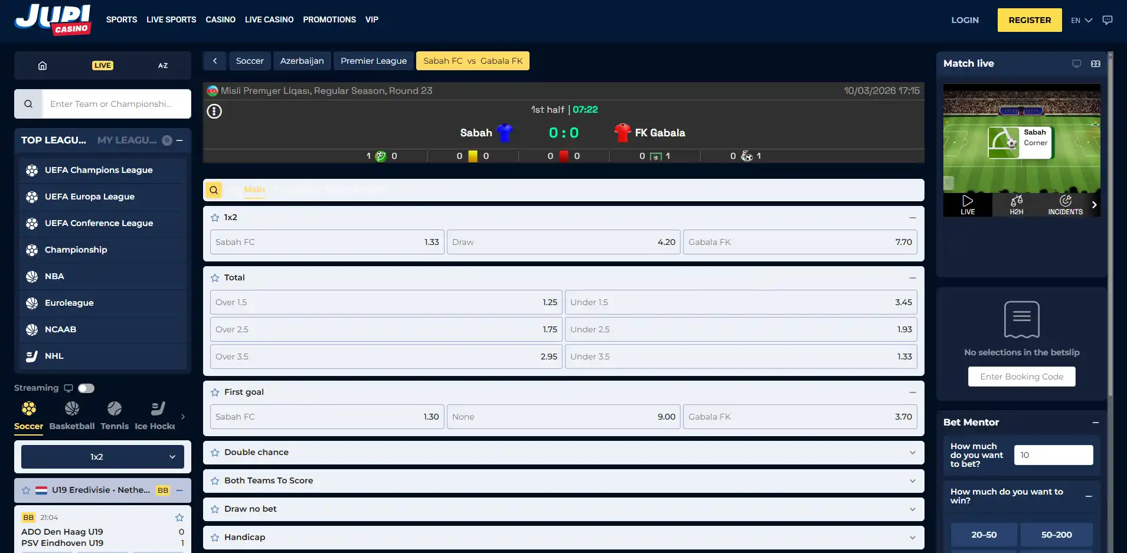Screen dimensions: 1127x553
Task: Click the Enter Booking Code field
Action: (1021, 377)
